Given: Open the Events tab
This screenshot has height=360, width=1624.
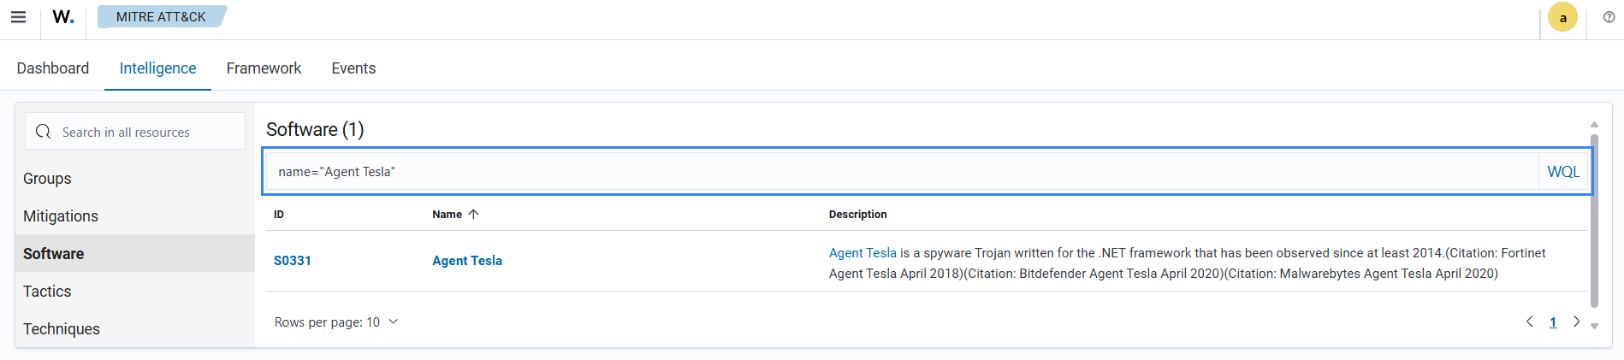Looking at the screenshot, I should click(x=353, y=68).
